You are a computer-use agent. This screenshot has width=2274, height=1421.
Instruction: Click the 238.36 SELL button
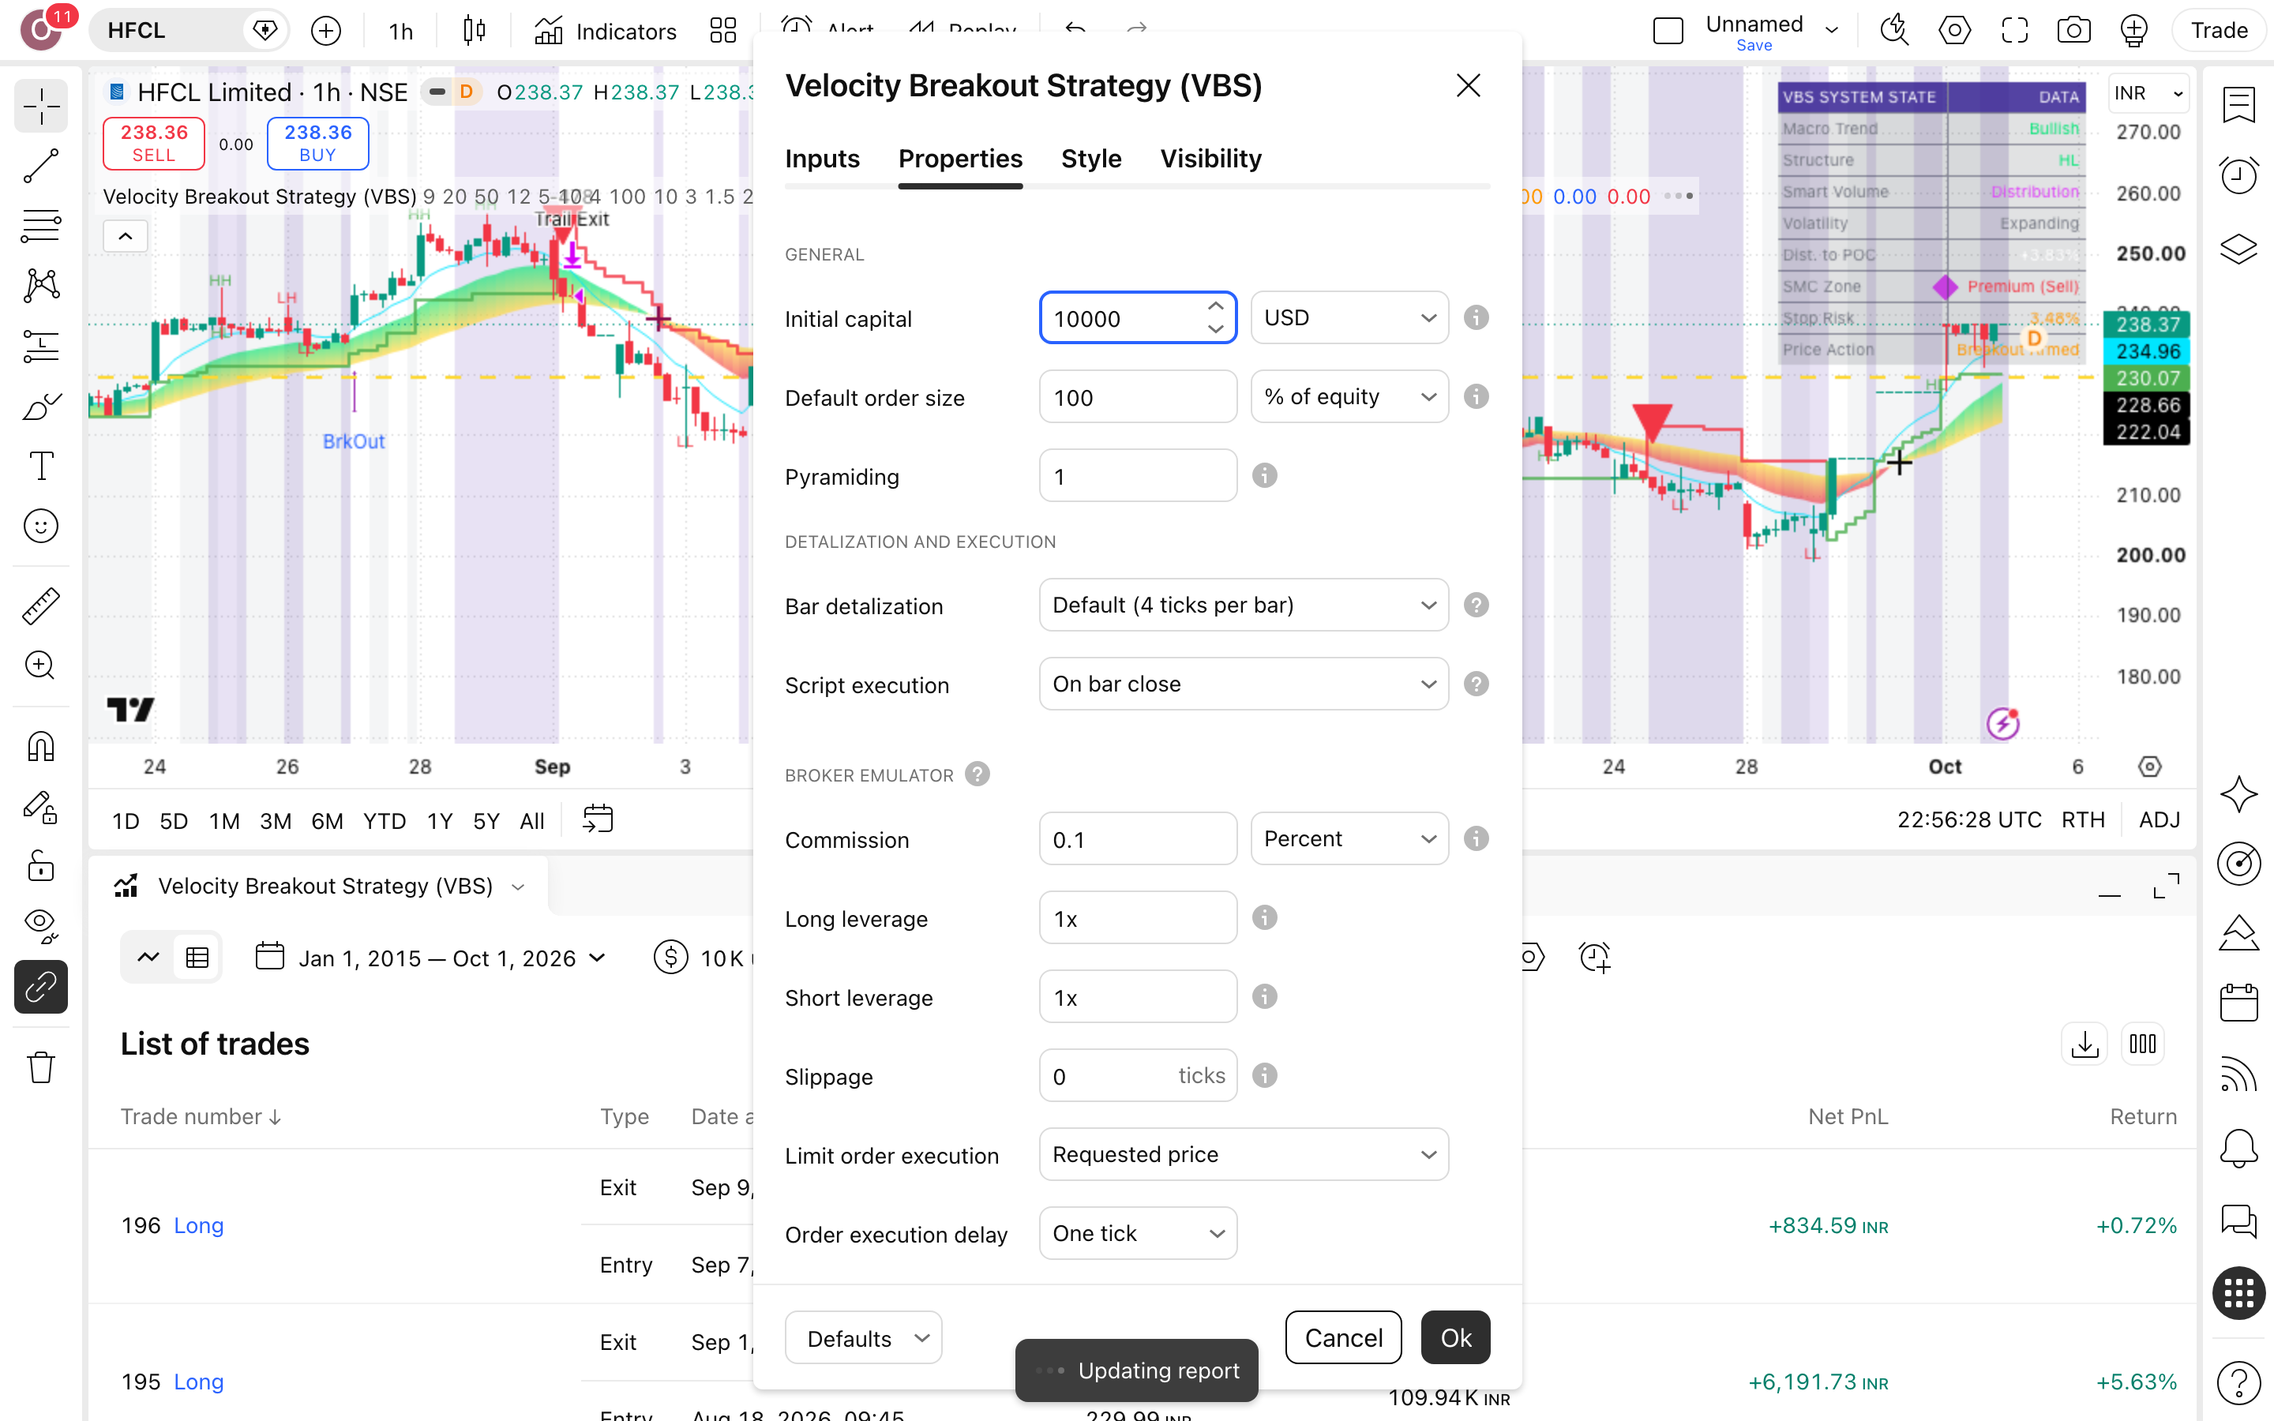(154, 143)
